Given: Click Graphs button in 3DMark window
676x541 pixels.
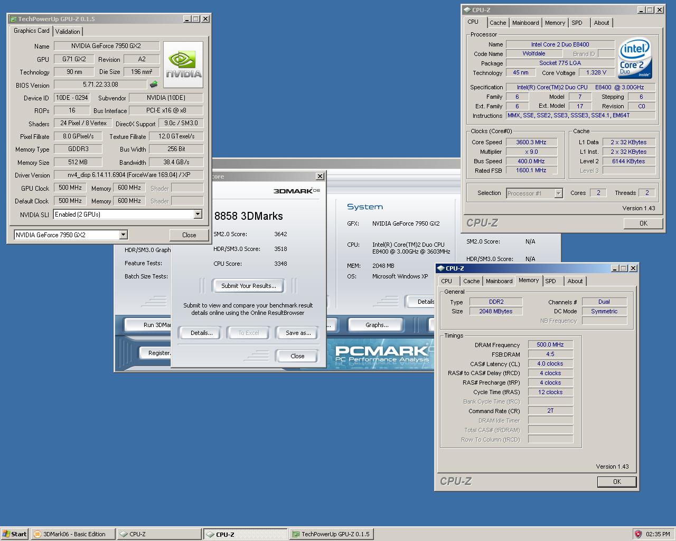Looking at the screenshot, I should 377,325.
